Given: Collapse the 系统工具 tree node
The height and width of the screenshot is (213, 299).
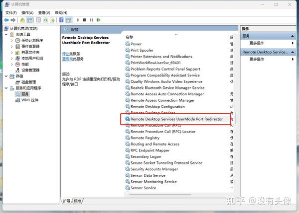Looking at the screenshot, I should 6,34.
